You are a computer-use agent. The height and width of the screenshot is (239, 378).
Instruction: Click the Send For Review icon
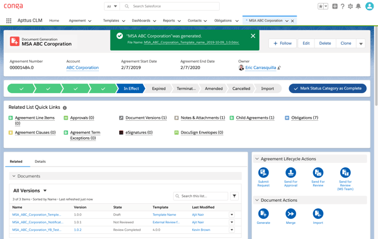318,172
